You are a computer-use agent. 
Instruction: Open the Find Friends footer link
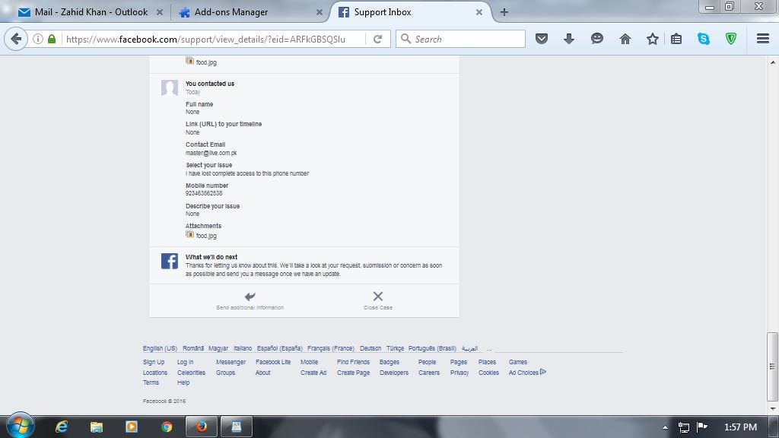tap(353, 362)
